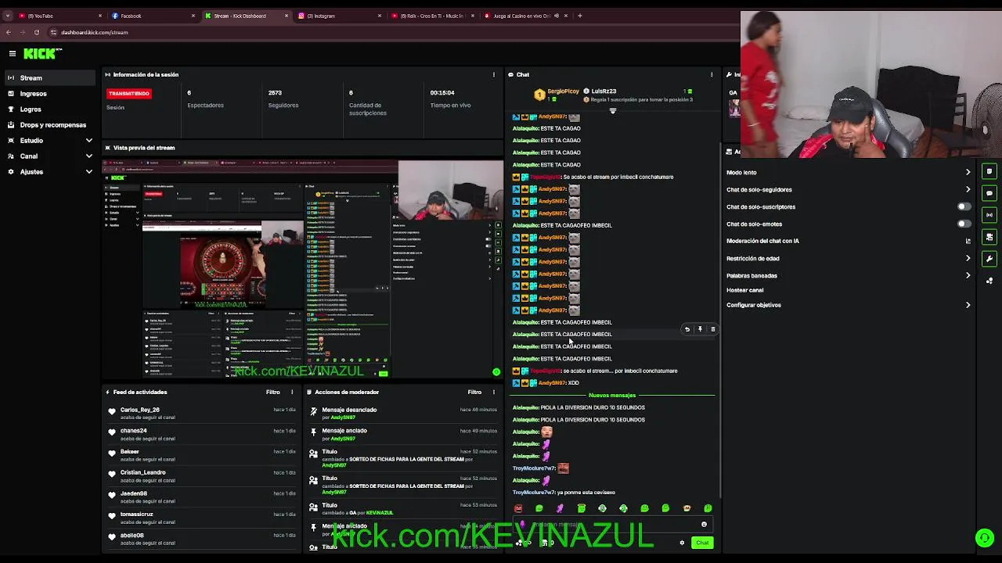
Task: Close the Stream - Kick Dashboard tab
Action: 286,16
